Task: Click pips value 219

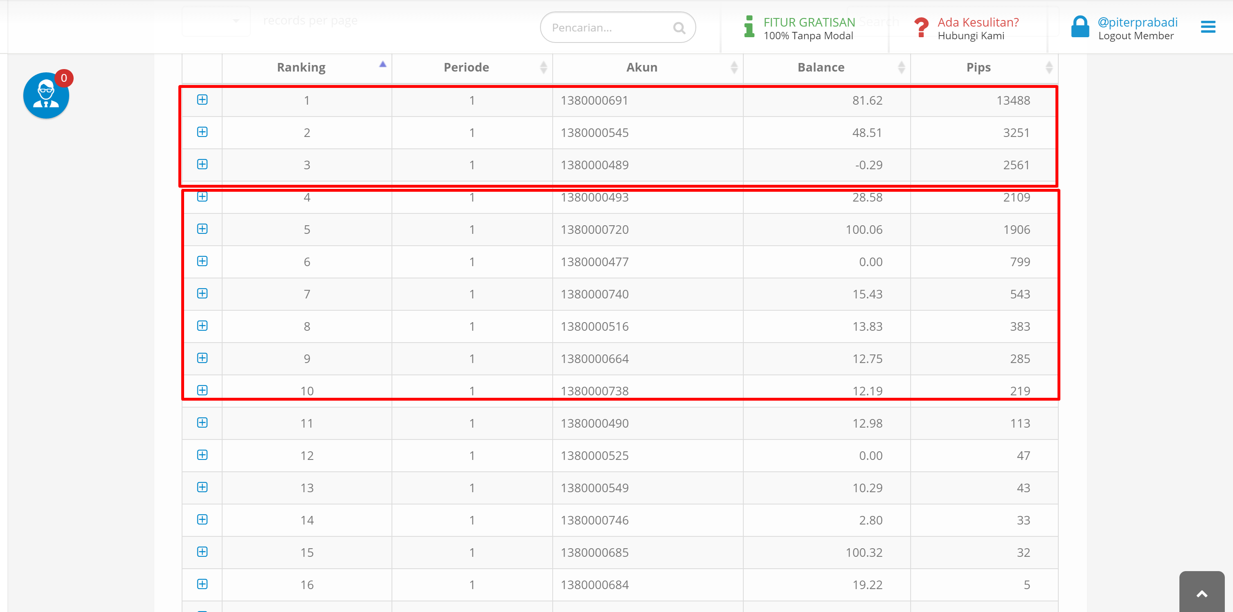Action: click(x=1019, y=391)
